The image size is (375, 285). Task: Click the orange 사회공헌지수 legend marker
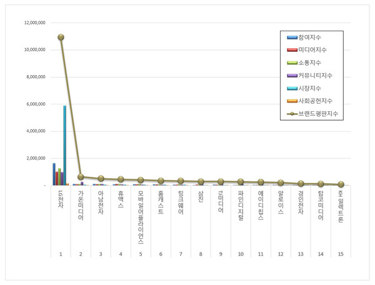[x=292, y=101]
